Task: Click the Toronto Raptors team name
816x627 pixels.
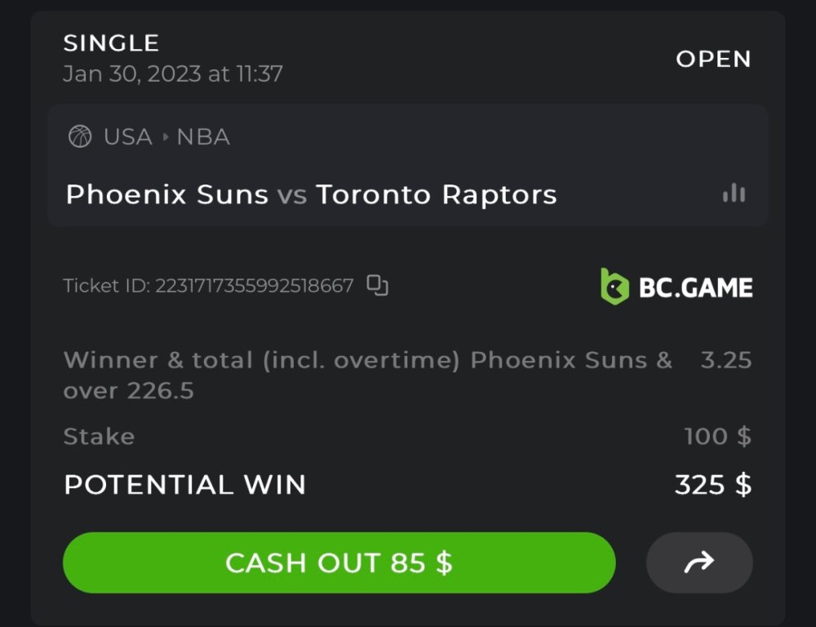Action: click(437, 195)
